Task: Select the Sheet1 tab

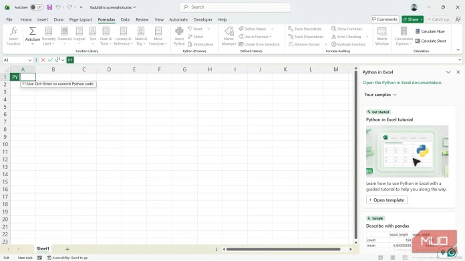Action: (43, 249)
